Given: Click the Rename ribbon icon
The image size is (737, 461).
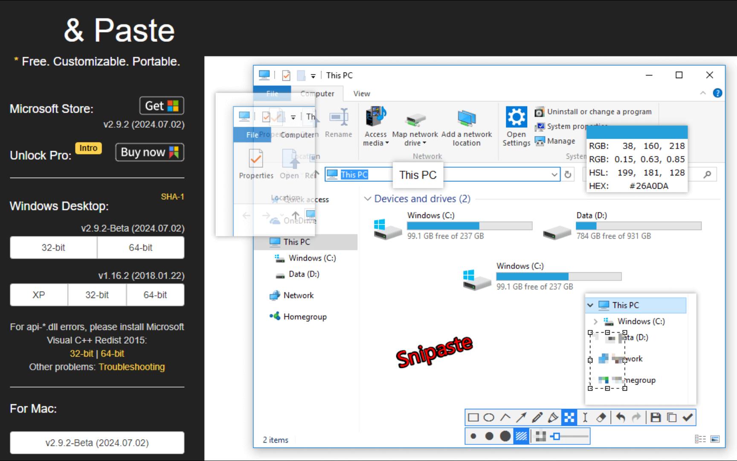Looking at the screenshot, I should (x=339, y=117).
